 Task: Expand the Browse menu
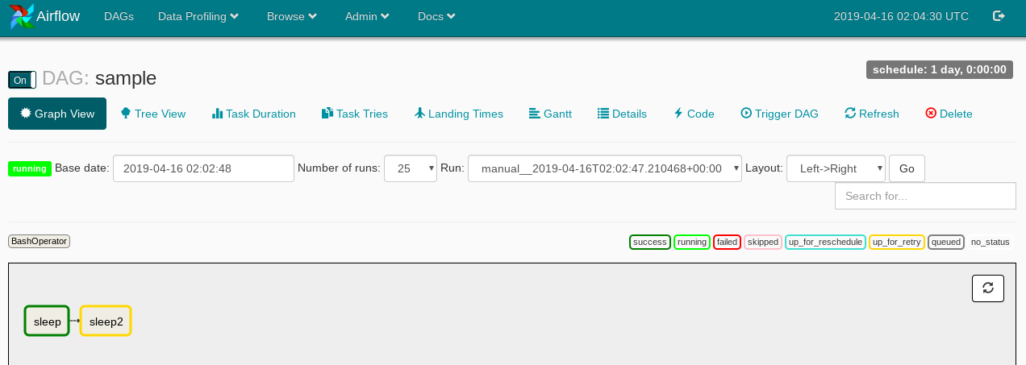pyautogui.click(x=292, y=16)
